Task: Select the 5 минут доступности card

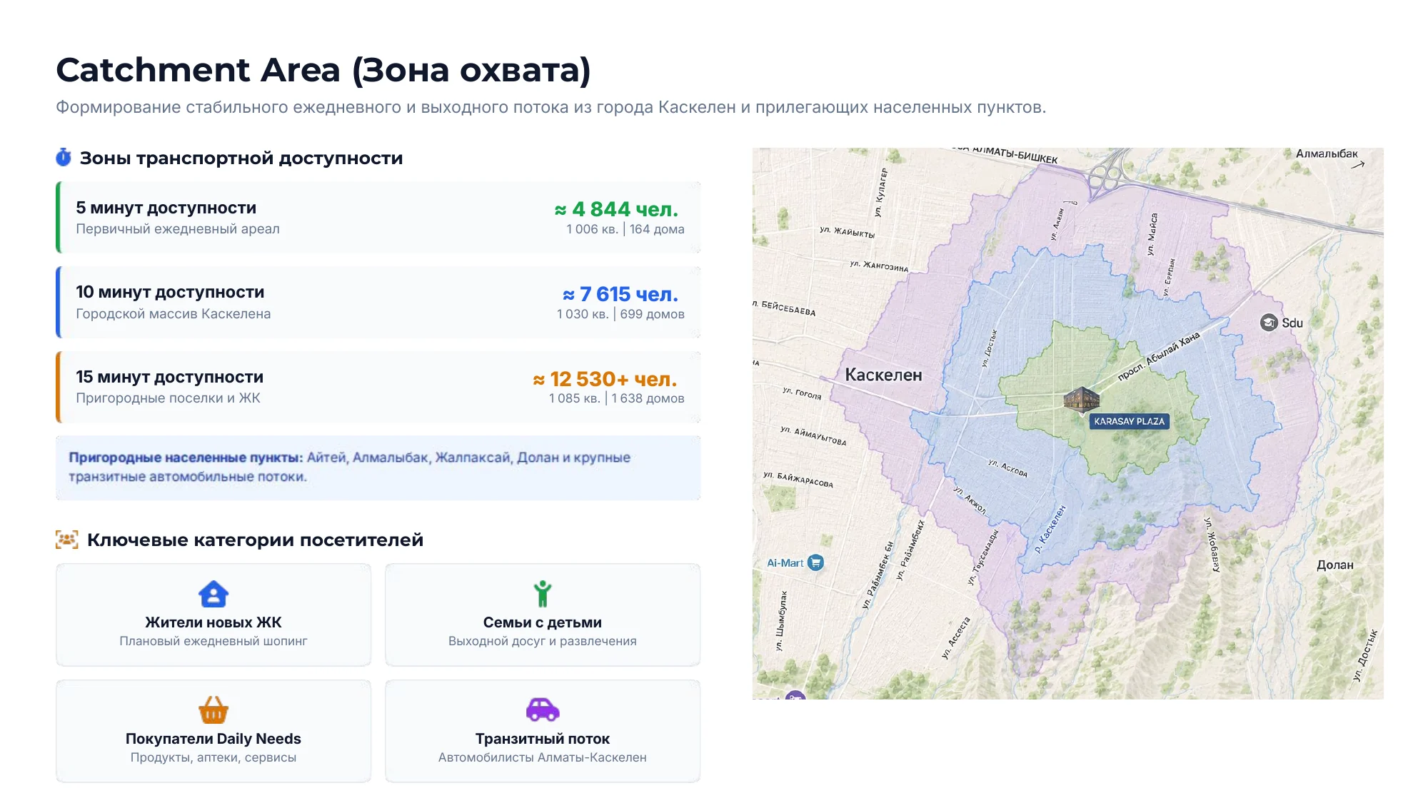Action: point(378,218)
